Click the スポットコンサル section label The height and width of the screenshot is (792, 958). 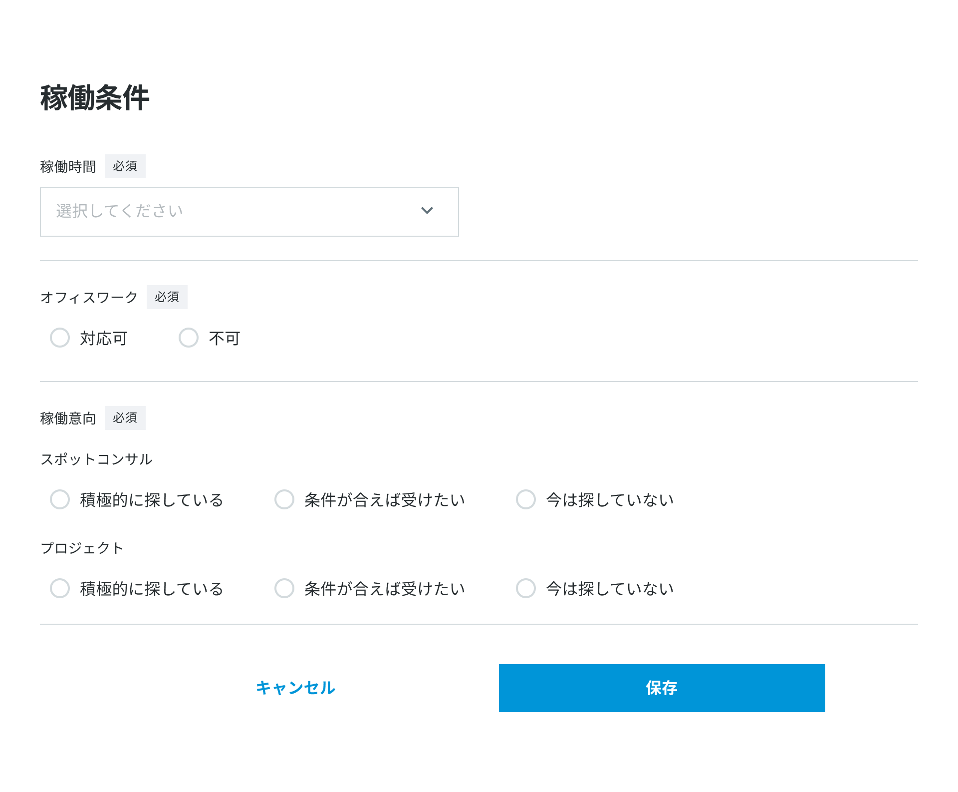(96, 459)
